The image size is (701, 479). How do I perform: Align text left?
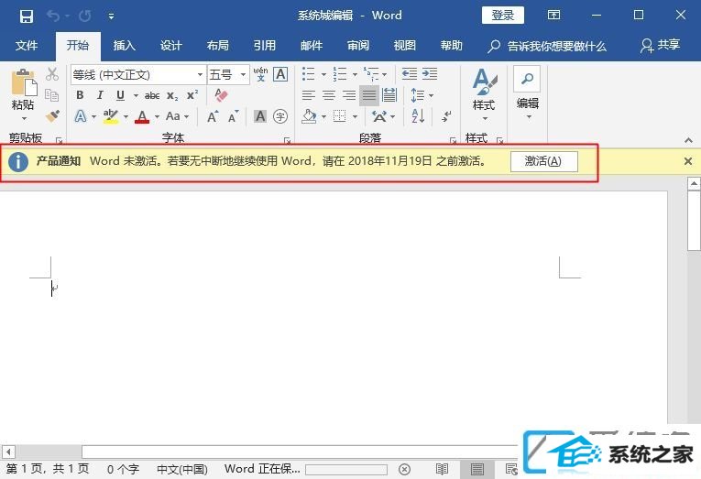[x=309, y=95]
